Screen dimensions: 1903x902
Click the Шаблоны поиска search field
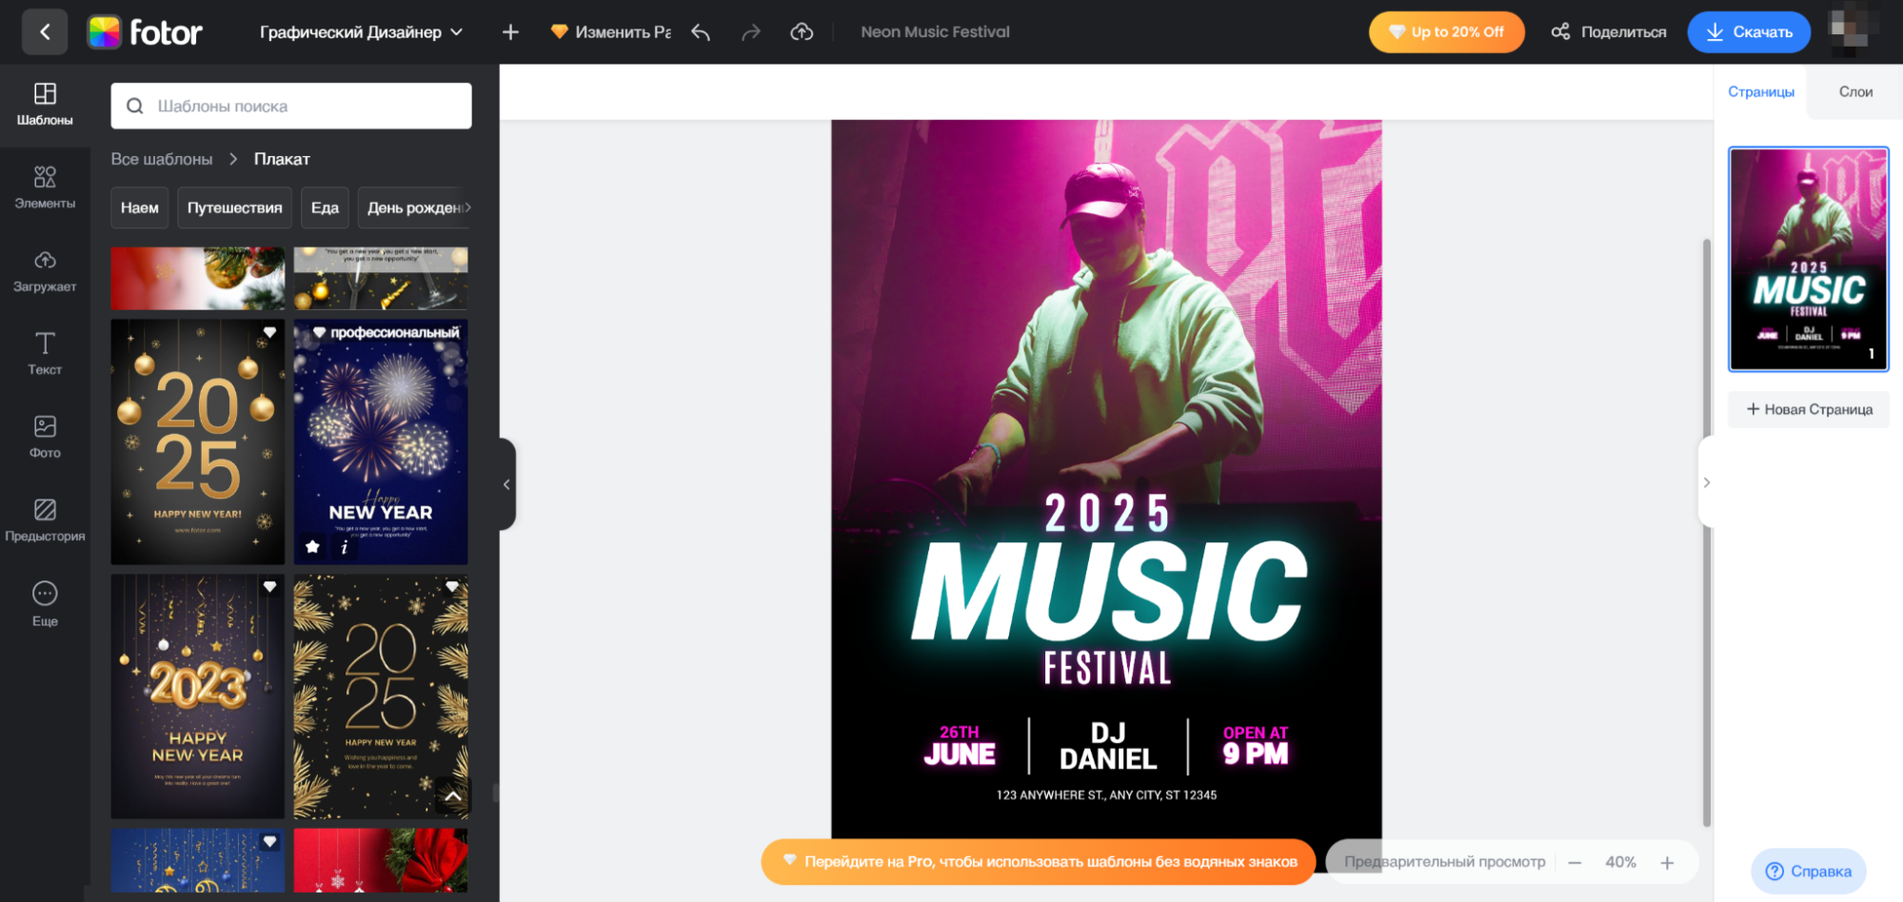click(291, 106)
